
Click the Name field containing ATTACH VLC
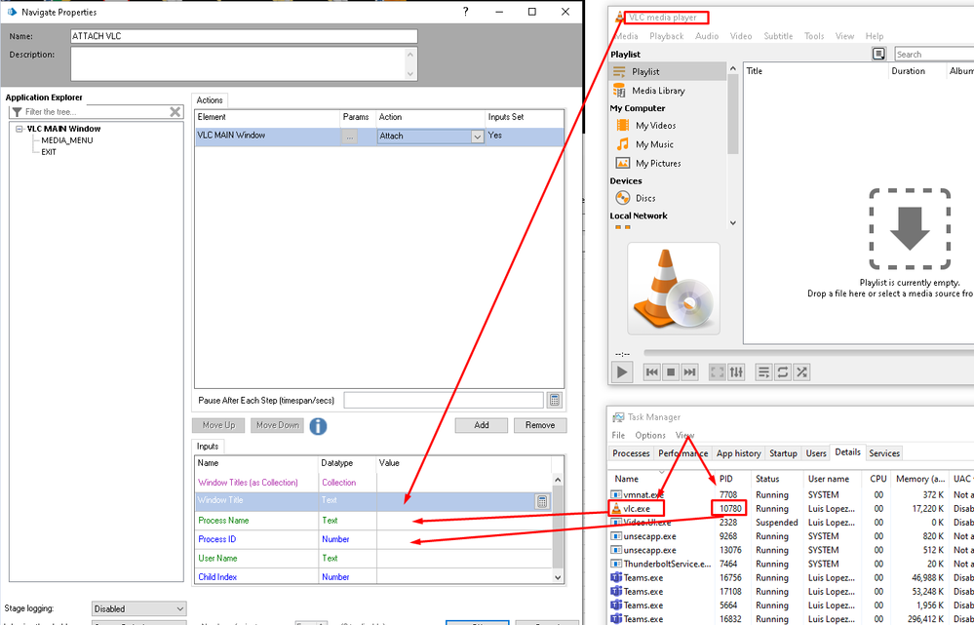[x=244, y=36]
